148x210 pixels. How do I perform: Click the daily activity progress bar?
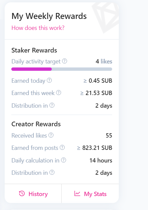pos(62,69)
